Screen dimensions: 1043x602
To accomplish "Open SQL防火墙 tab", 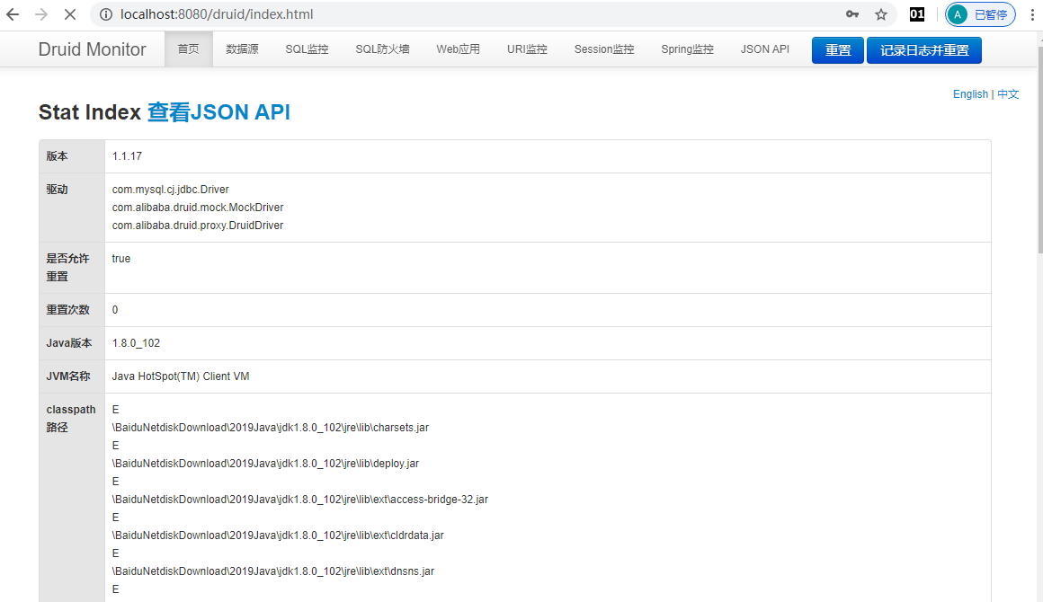I will [382, 49].
